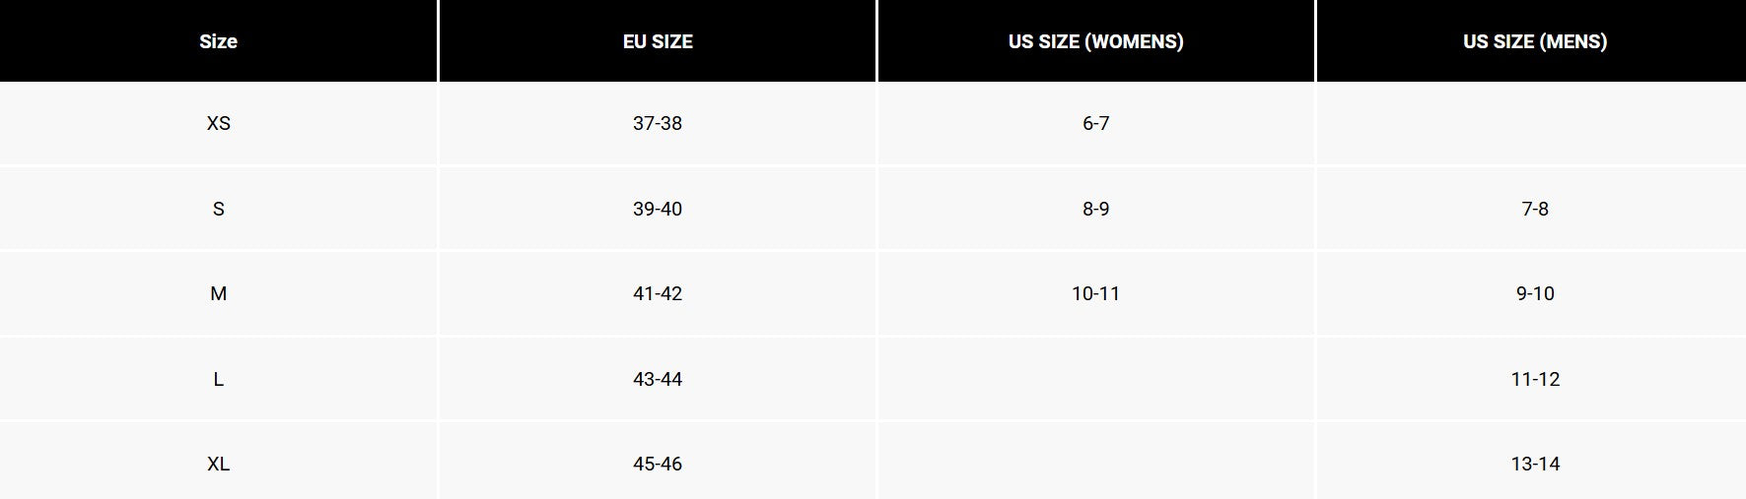
Task: Click EU size 45-46 cell
Action: pyautogui.click(x=658, y=464)
